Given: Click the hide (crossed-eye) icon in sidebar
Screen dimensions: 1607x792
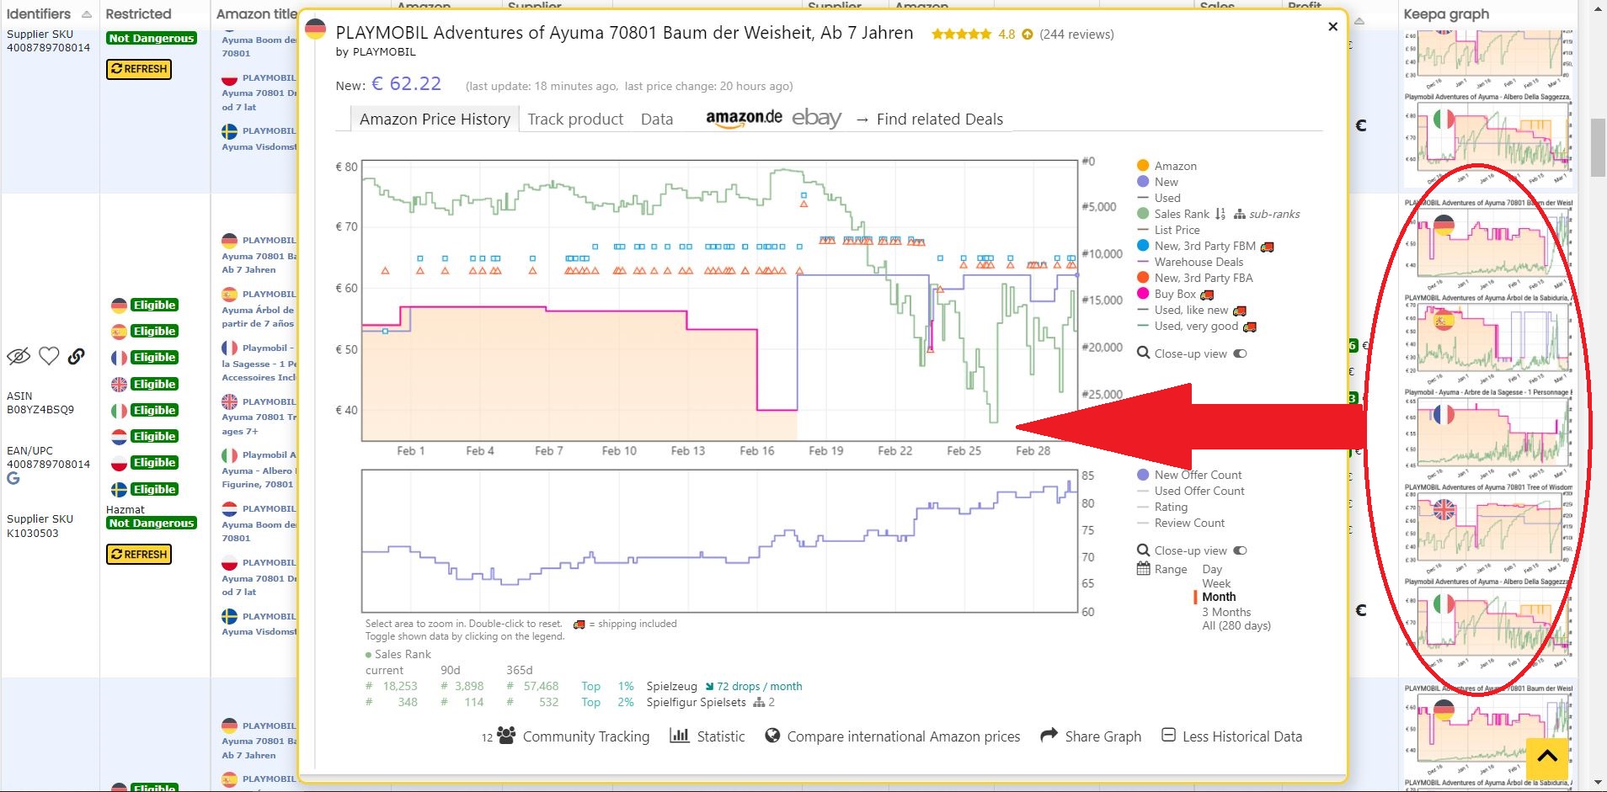Looking at the screenshot, I should [x=19, y=355].
